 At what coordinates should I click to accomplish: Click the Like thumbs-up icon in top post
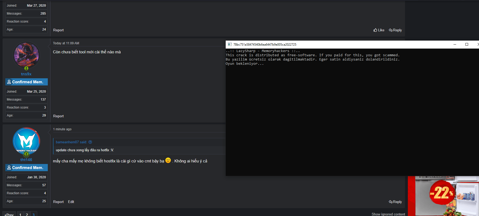pyautogui.click(x=375, y=30)
